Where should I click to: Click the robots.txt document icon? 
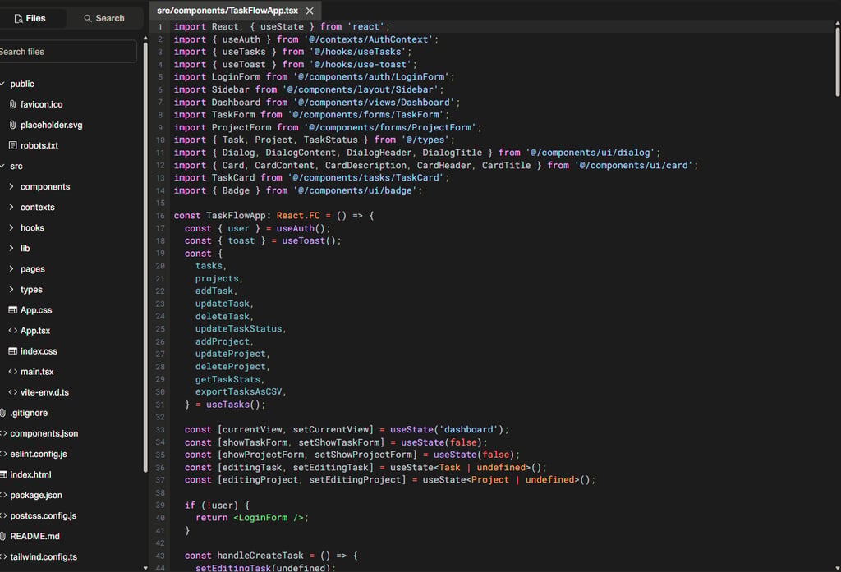click(12, 145)
